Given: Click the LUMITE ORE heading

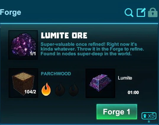Looking at the screenshot, I should pyautogui.click(x=64, y=35).
